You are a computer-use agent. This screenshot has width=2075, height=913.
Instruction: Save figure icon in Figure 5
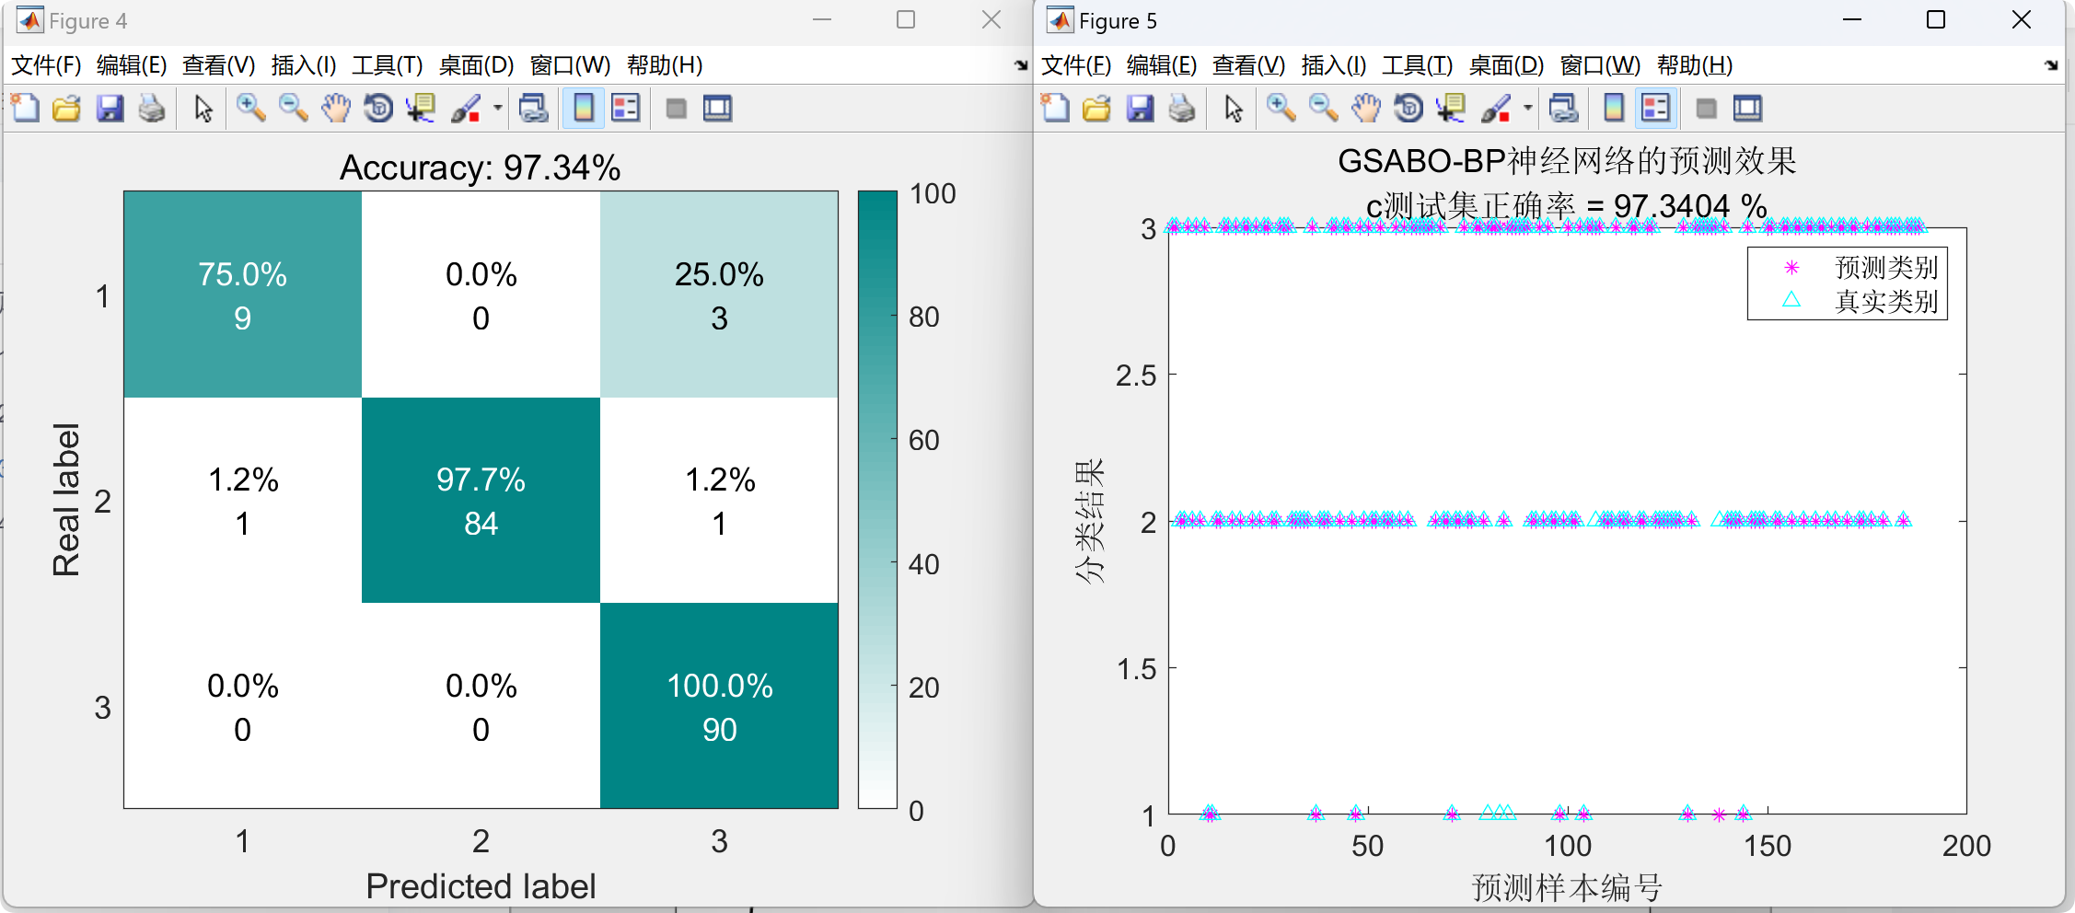[x=1140, y=109]
